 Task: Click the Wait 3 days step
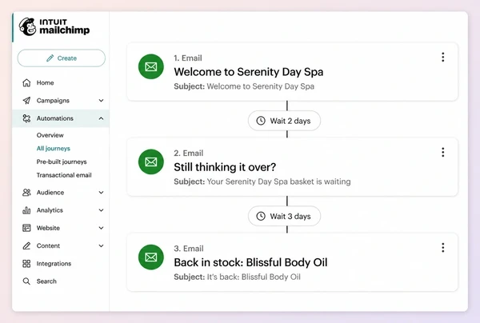tap(284, 216)
